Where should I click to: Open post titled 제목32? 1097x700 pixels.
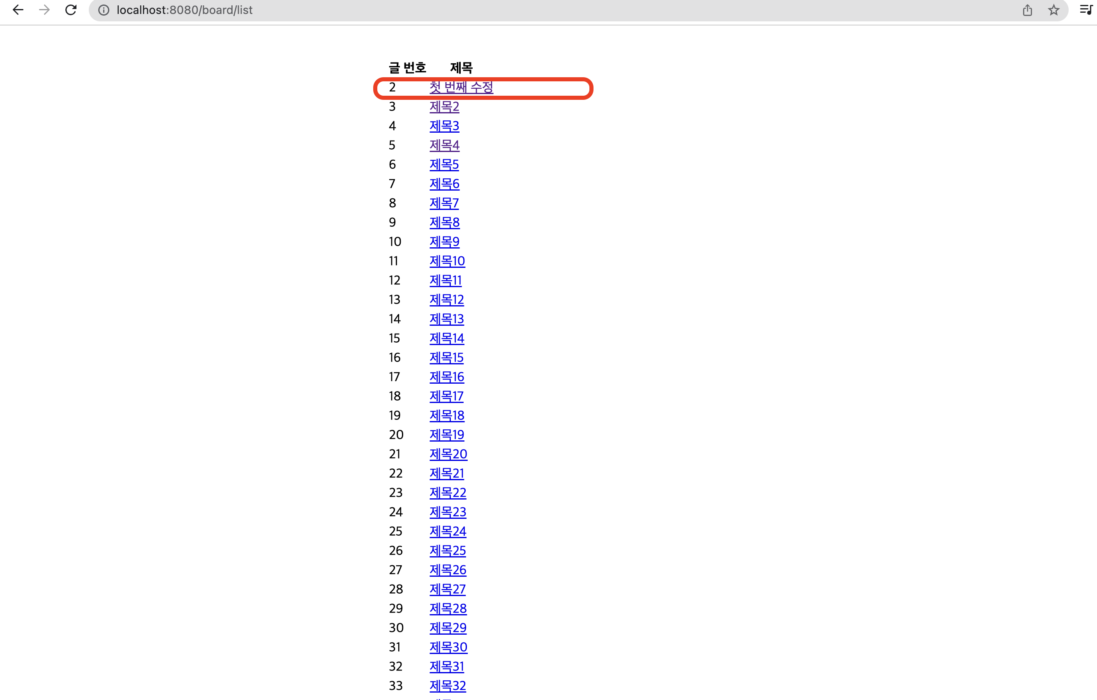447,686
